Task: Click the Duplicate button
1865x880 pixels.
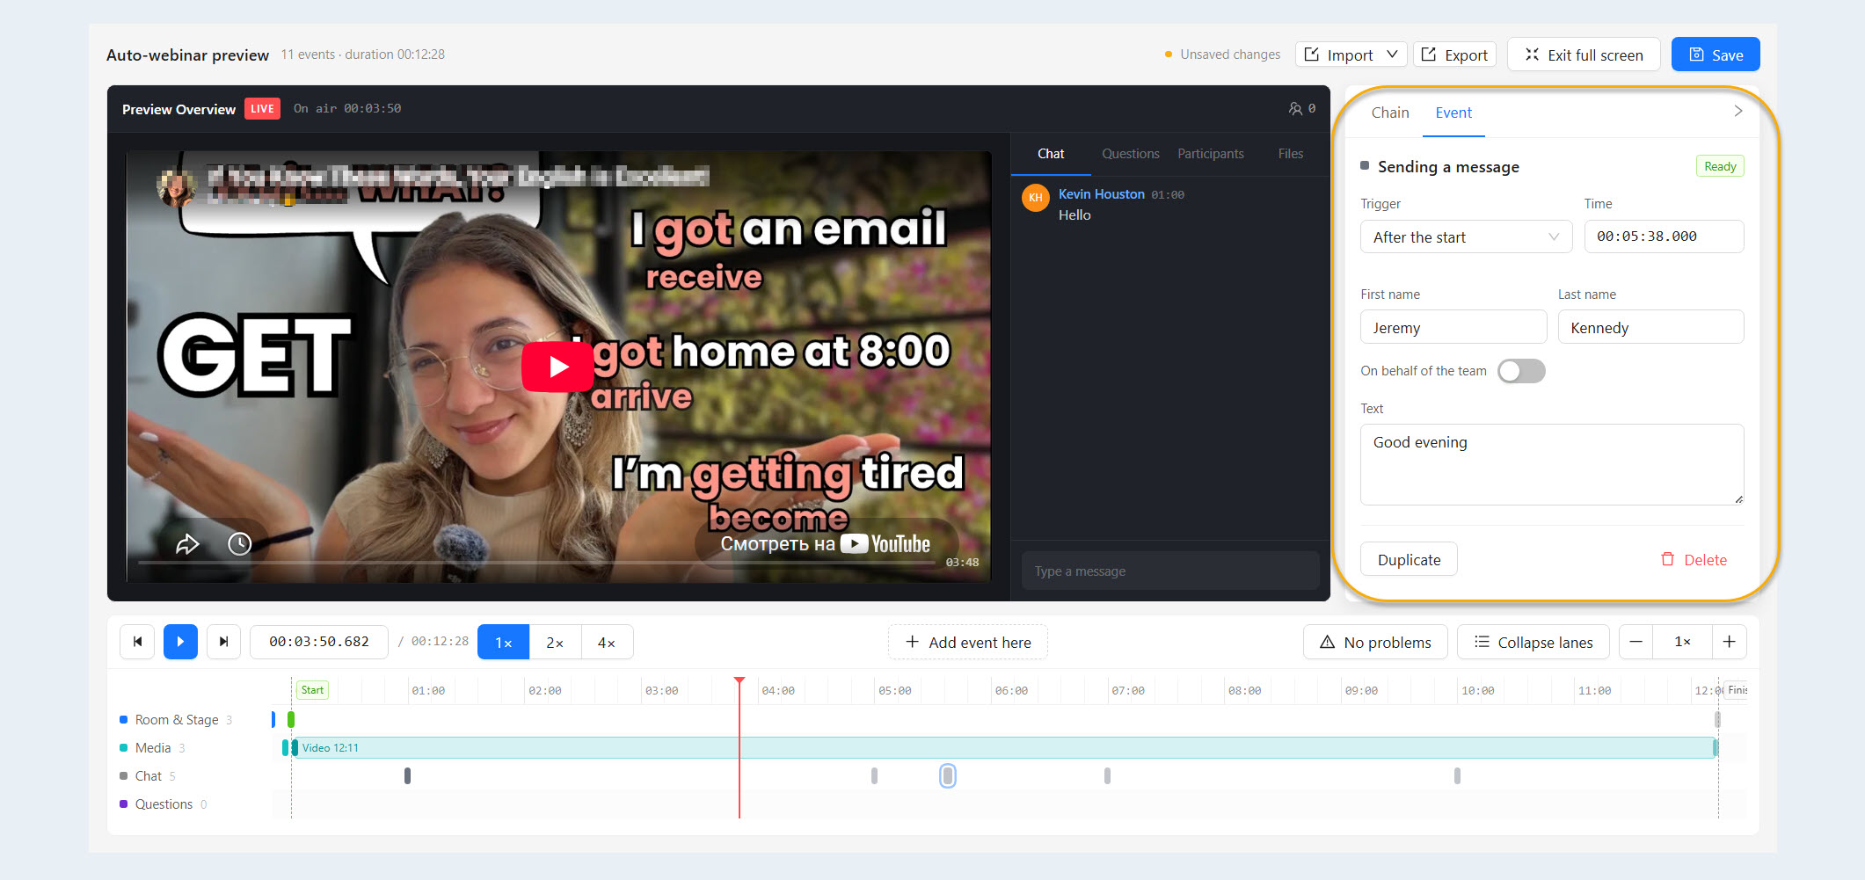Action: [1409, 559]
